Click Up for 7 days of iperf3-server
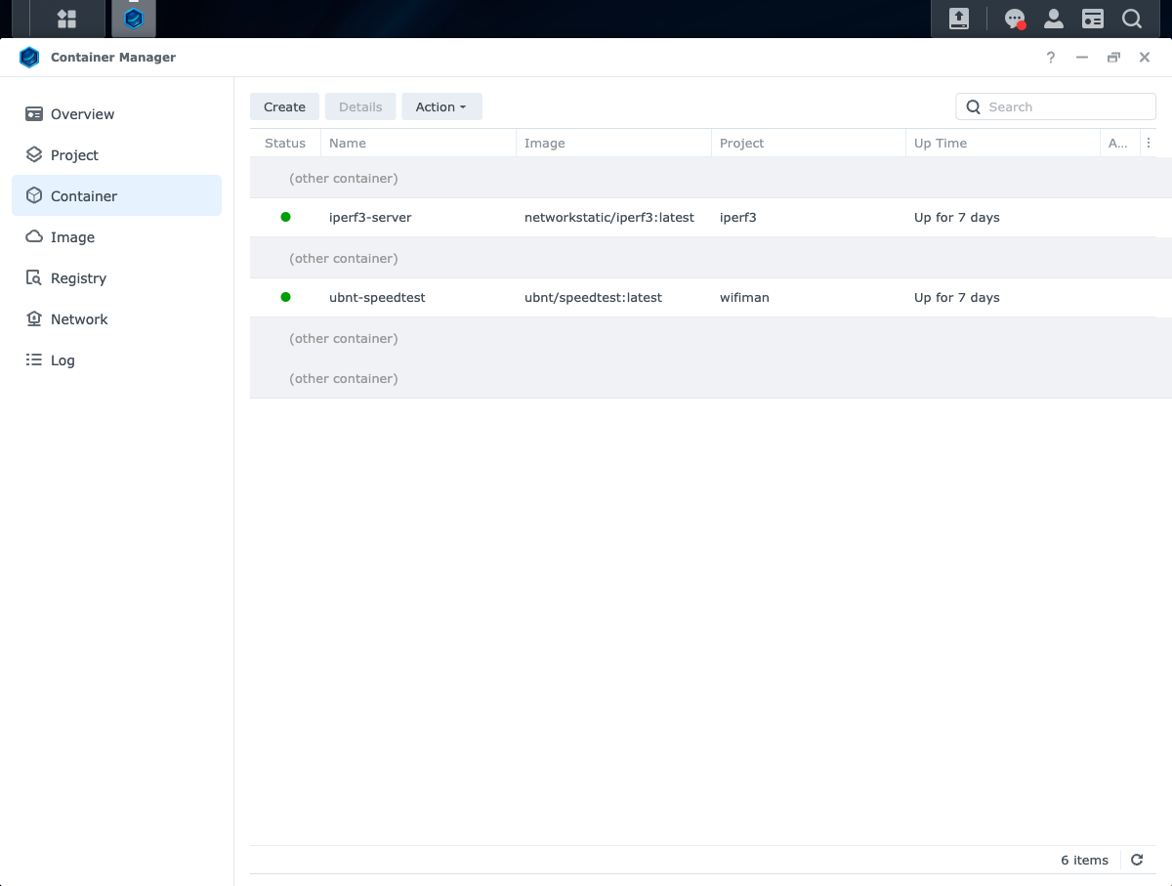The image size is (1172, 886). pos(957,217)
